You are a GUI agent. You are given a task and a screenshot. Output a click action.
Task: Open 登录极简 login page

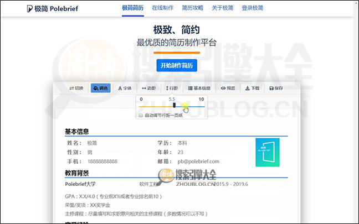(253, 8)
